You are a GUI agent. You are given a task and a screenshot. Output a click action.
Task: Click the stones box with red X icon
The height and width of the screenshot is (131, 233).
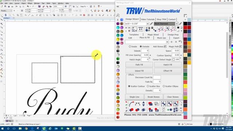(x=170, y=104)
